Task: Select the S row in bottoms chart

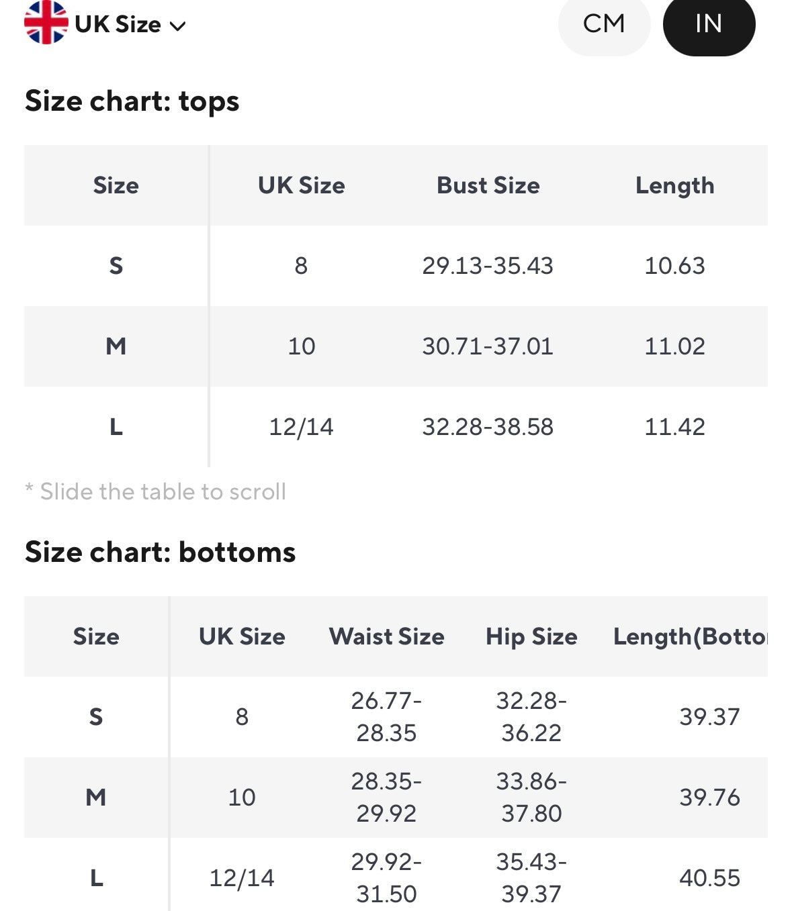Action: pos(96,717)
